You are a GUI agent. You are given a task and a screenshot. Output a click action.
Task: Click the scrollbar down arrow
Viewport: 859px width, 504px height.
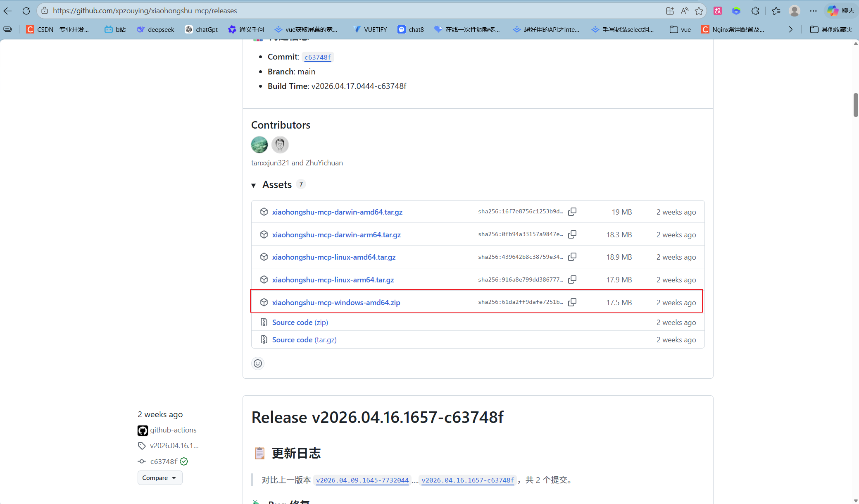point(856,501)
